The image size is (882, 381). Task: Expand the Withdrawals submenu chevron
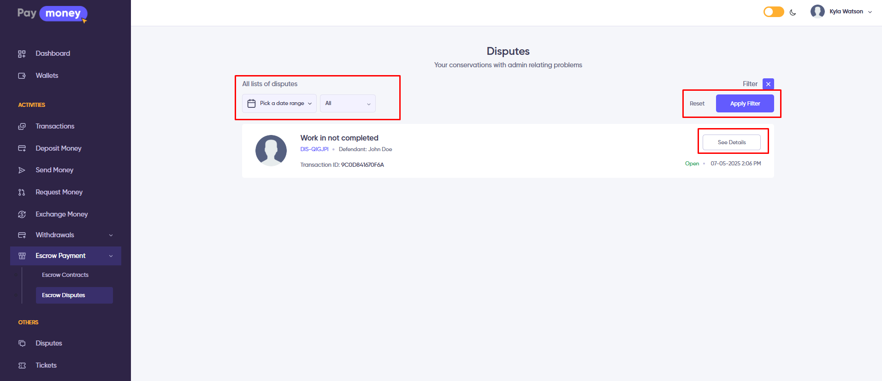(111, 235)
